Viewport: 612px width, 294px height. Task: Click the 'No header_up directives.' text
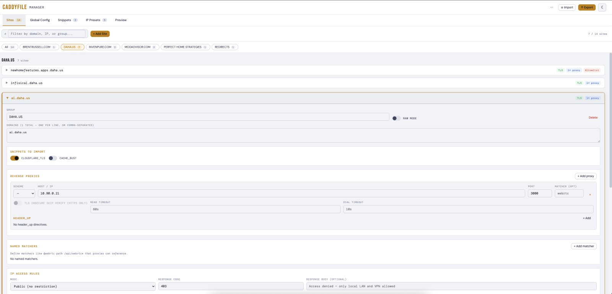coord(30,225)
